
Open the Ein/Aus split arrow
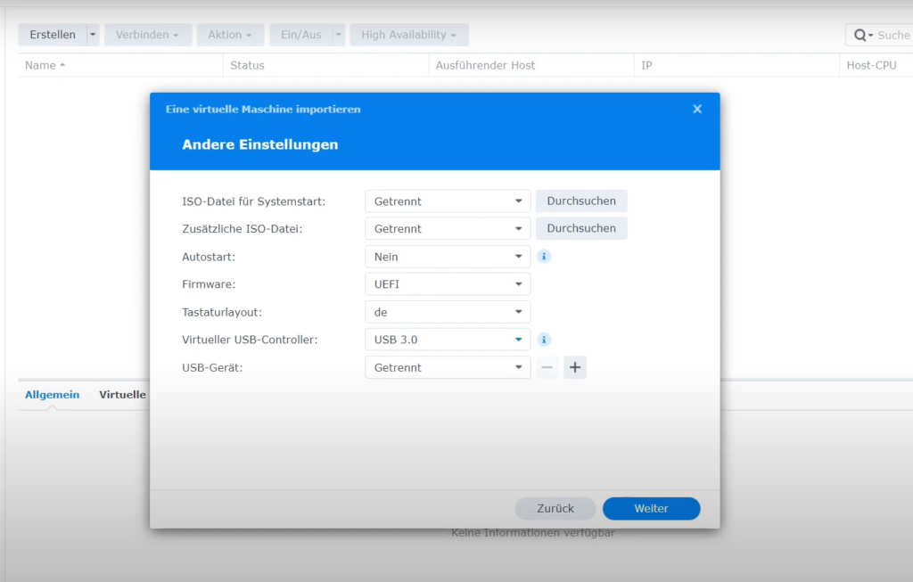338,35
